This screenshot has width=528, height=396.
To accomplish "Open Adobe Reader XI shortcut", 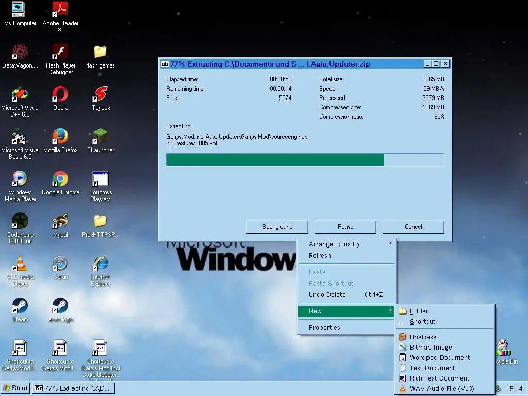I will coord(60,16).
